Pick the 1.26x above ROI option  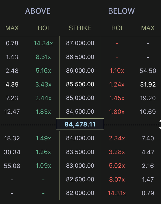coord(43,152)
